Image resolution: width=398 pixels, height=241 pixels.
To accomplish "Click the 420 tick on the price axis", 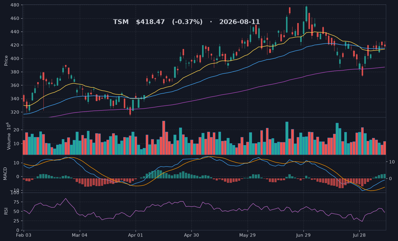I will click(15, 45).
